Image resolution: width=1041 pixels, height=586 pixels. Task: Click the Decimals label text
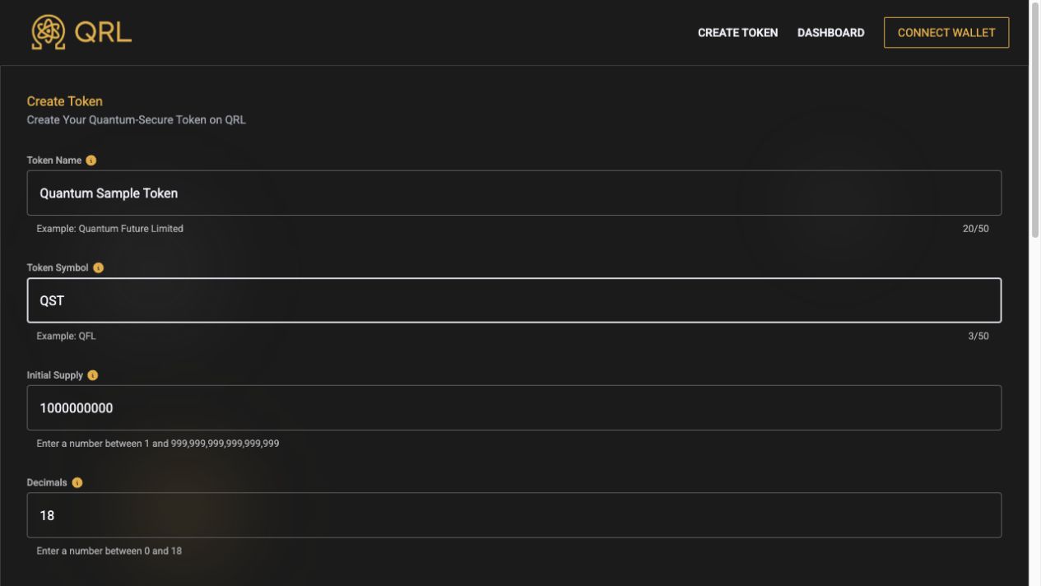[47, 482]
